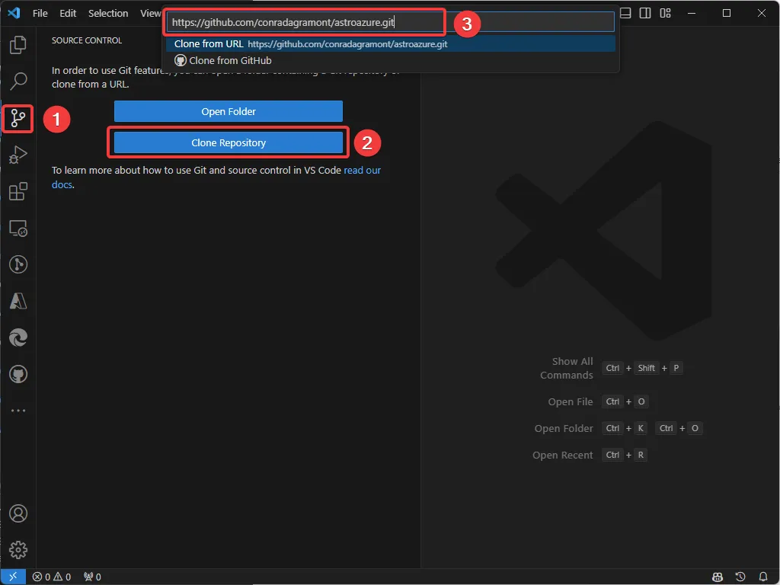
Task: Open the Azure view in activity bar
Action: tap(18, 301)
